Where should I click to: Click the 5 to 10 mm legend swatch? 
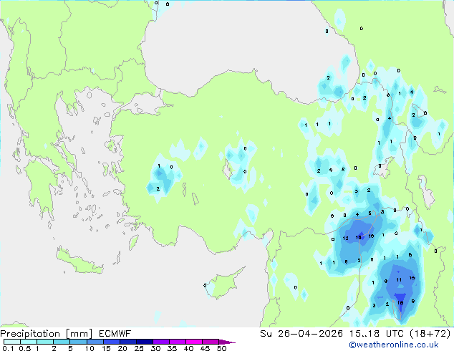[78, 342]
